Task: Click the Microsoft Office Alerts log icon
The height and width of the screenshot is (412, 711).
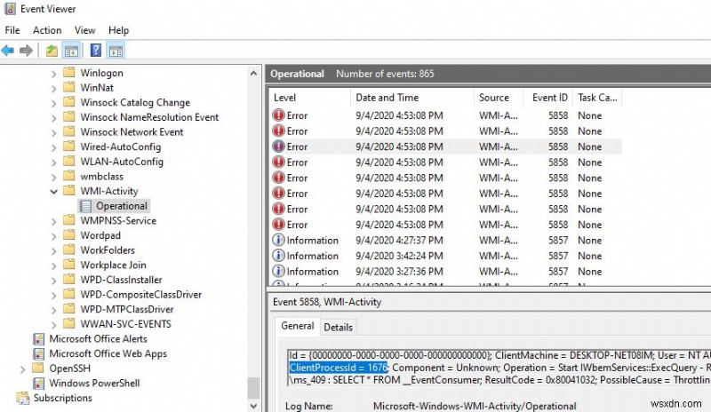Action: (x=39, y=339)
